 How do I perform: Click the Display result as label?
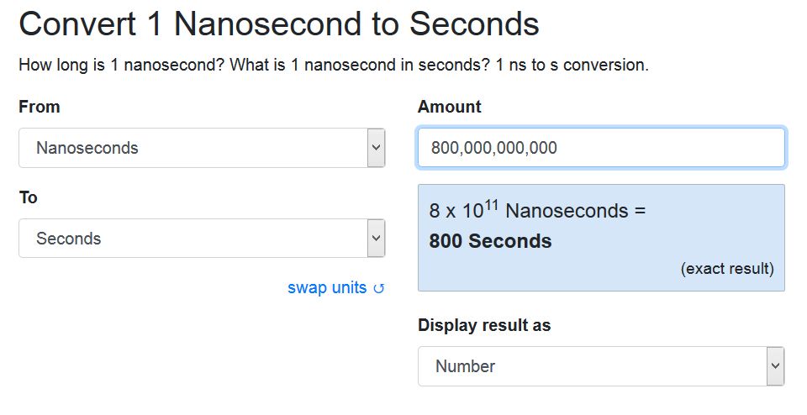[x=484, y=325]
